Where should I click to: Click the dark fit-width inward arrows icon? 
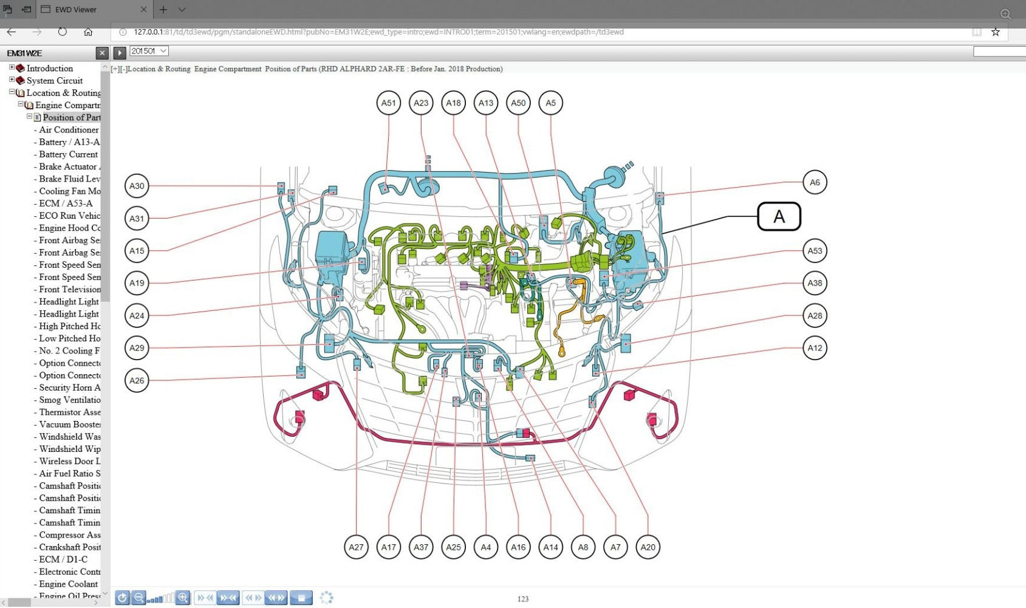[x=228, y=598]
